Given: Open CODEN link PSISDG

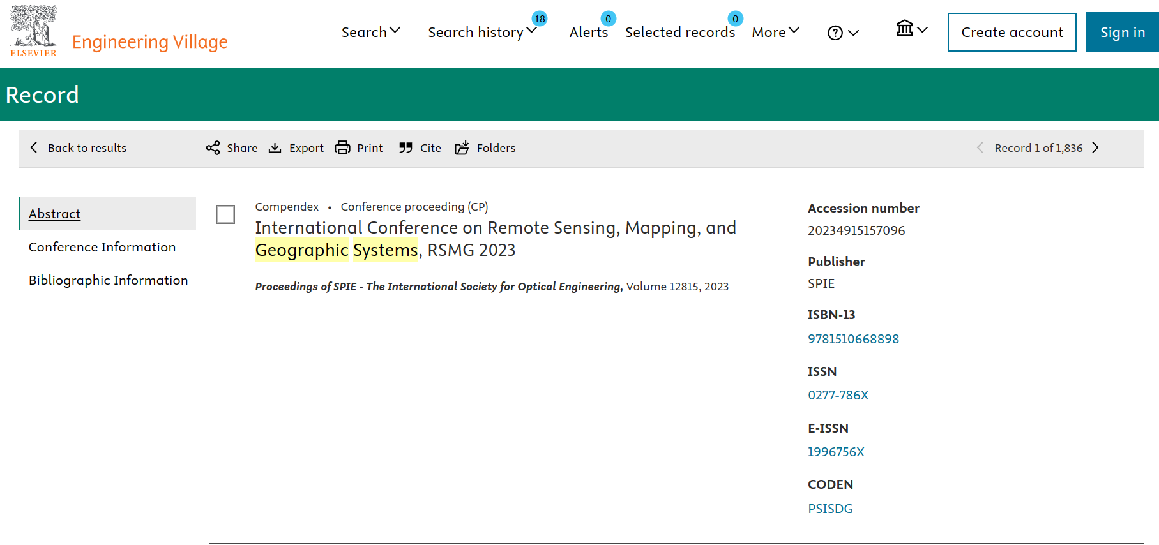Looking at the screenshot, I should tap(830, 509).
